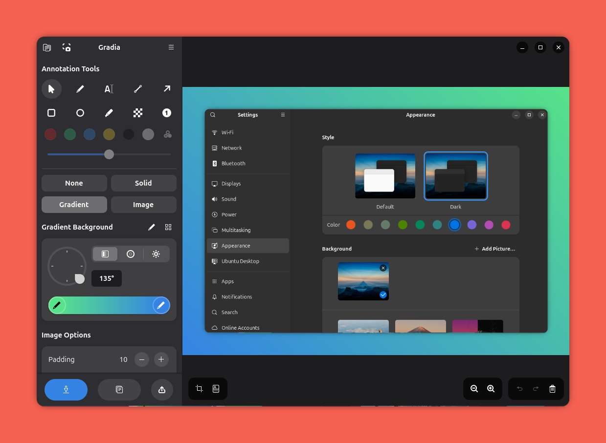
Task: Click the crop image icon
Action: (199, 389)
